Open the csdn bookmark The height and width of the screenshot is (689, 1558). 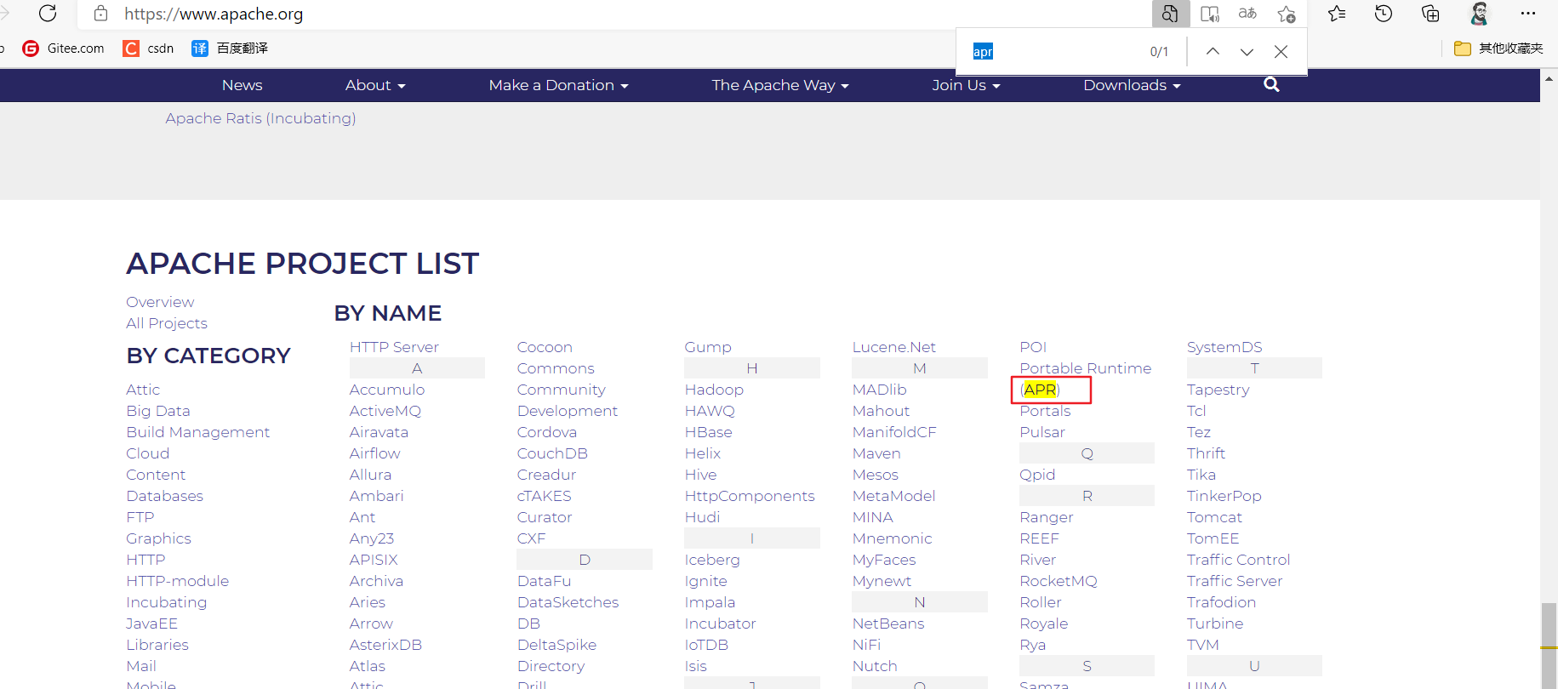coord(148,48)
